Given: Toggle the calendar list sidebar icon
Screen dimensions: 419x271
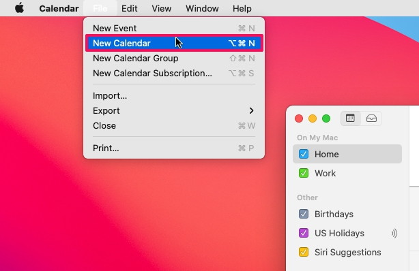Looking at the screenshot, I should 350,118.
